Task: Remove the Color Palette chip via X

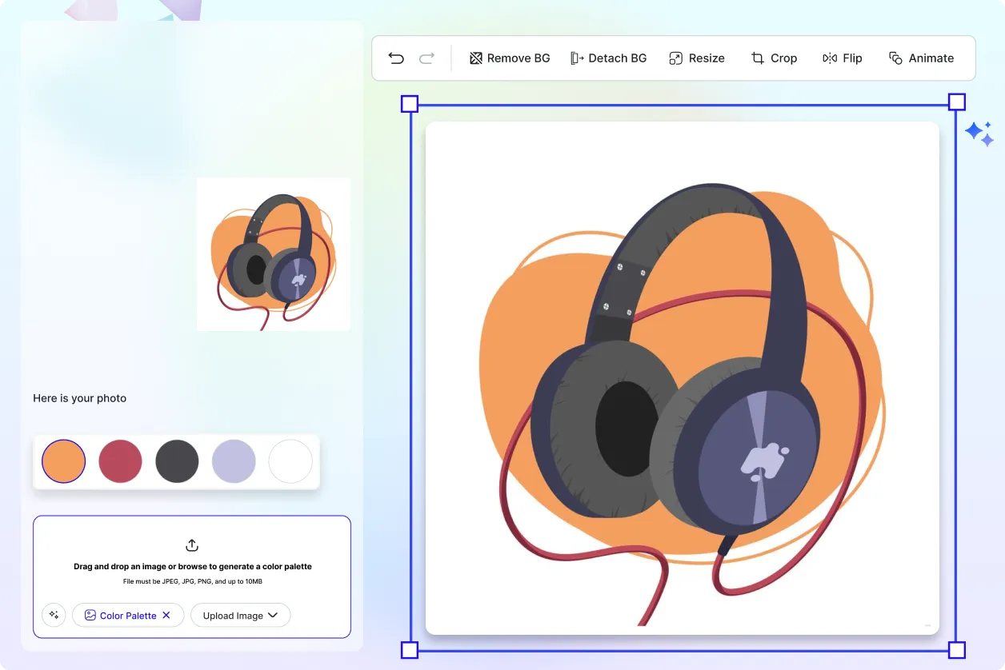Action: [166, 615]
